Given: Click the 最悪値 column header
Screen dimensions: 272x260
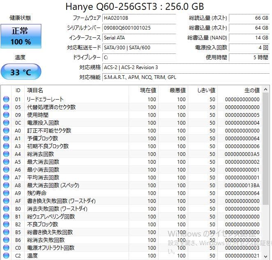Looking at the screenshot, I should (173, 91).
